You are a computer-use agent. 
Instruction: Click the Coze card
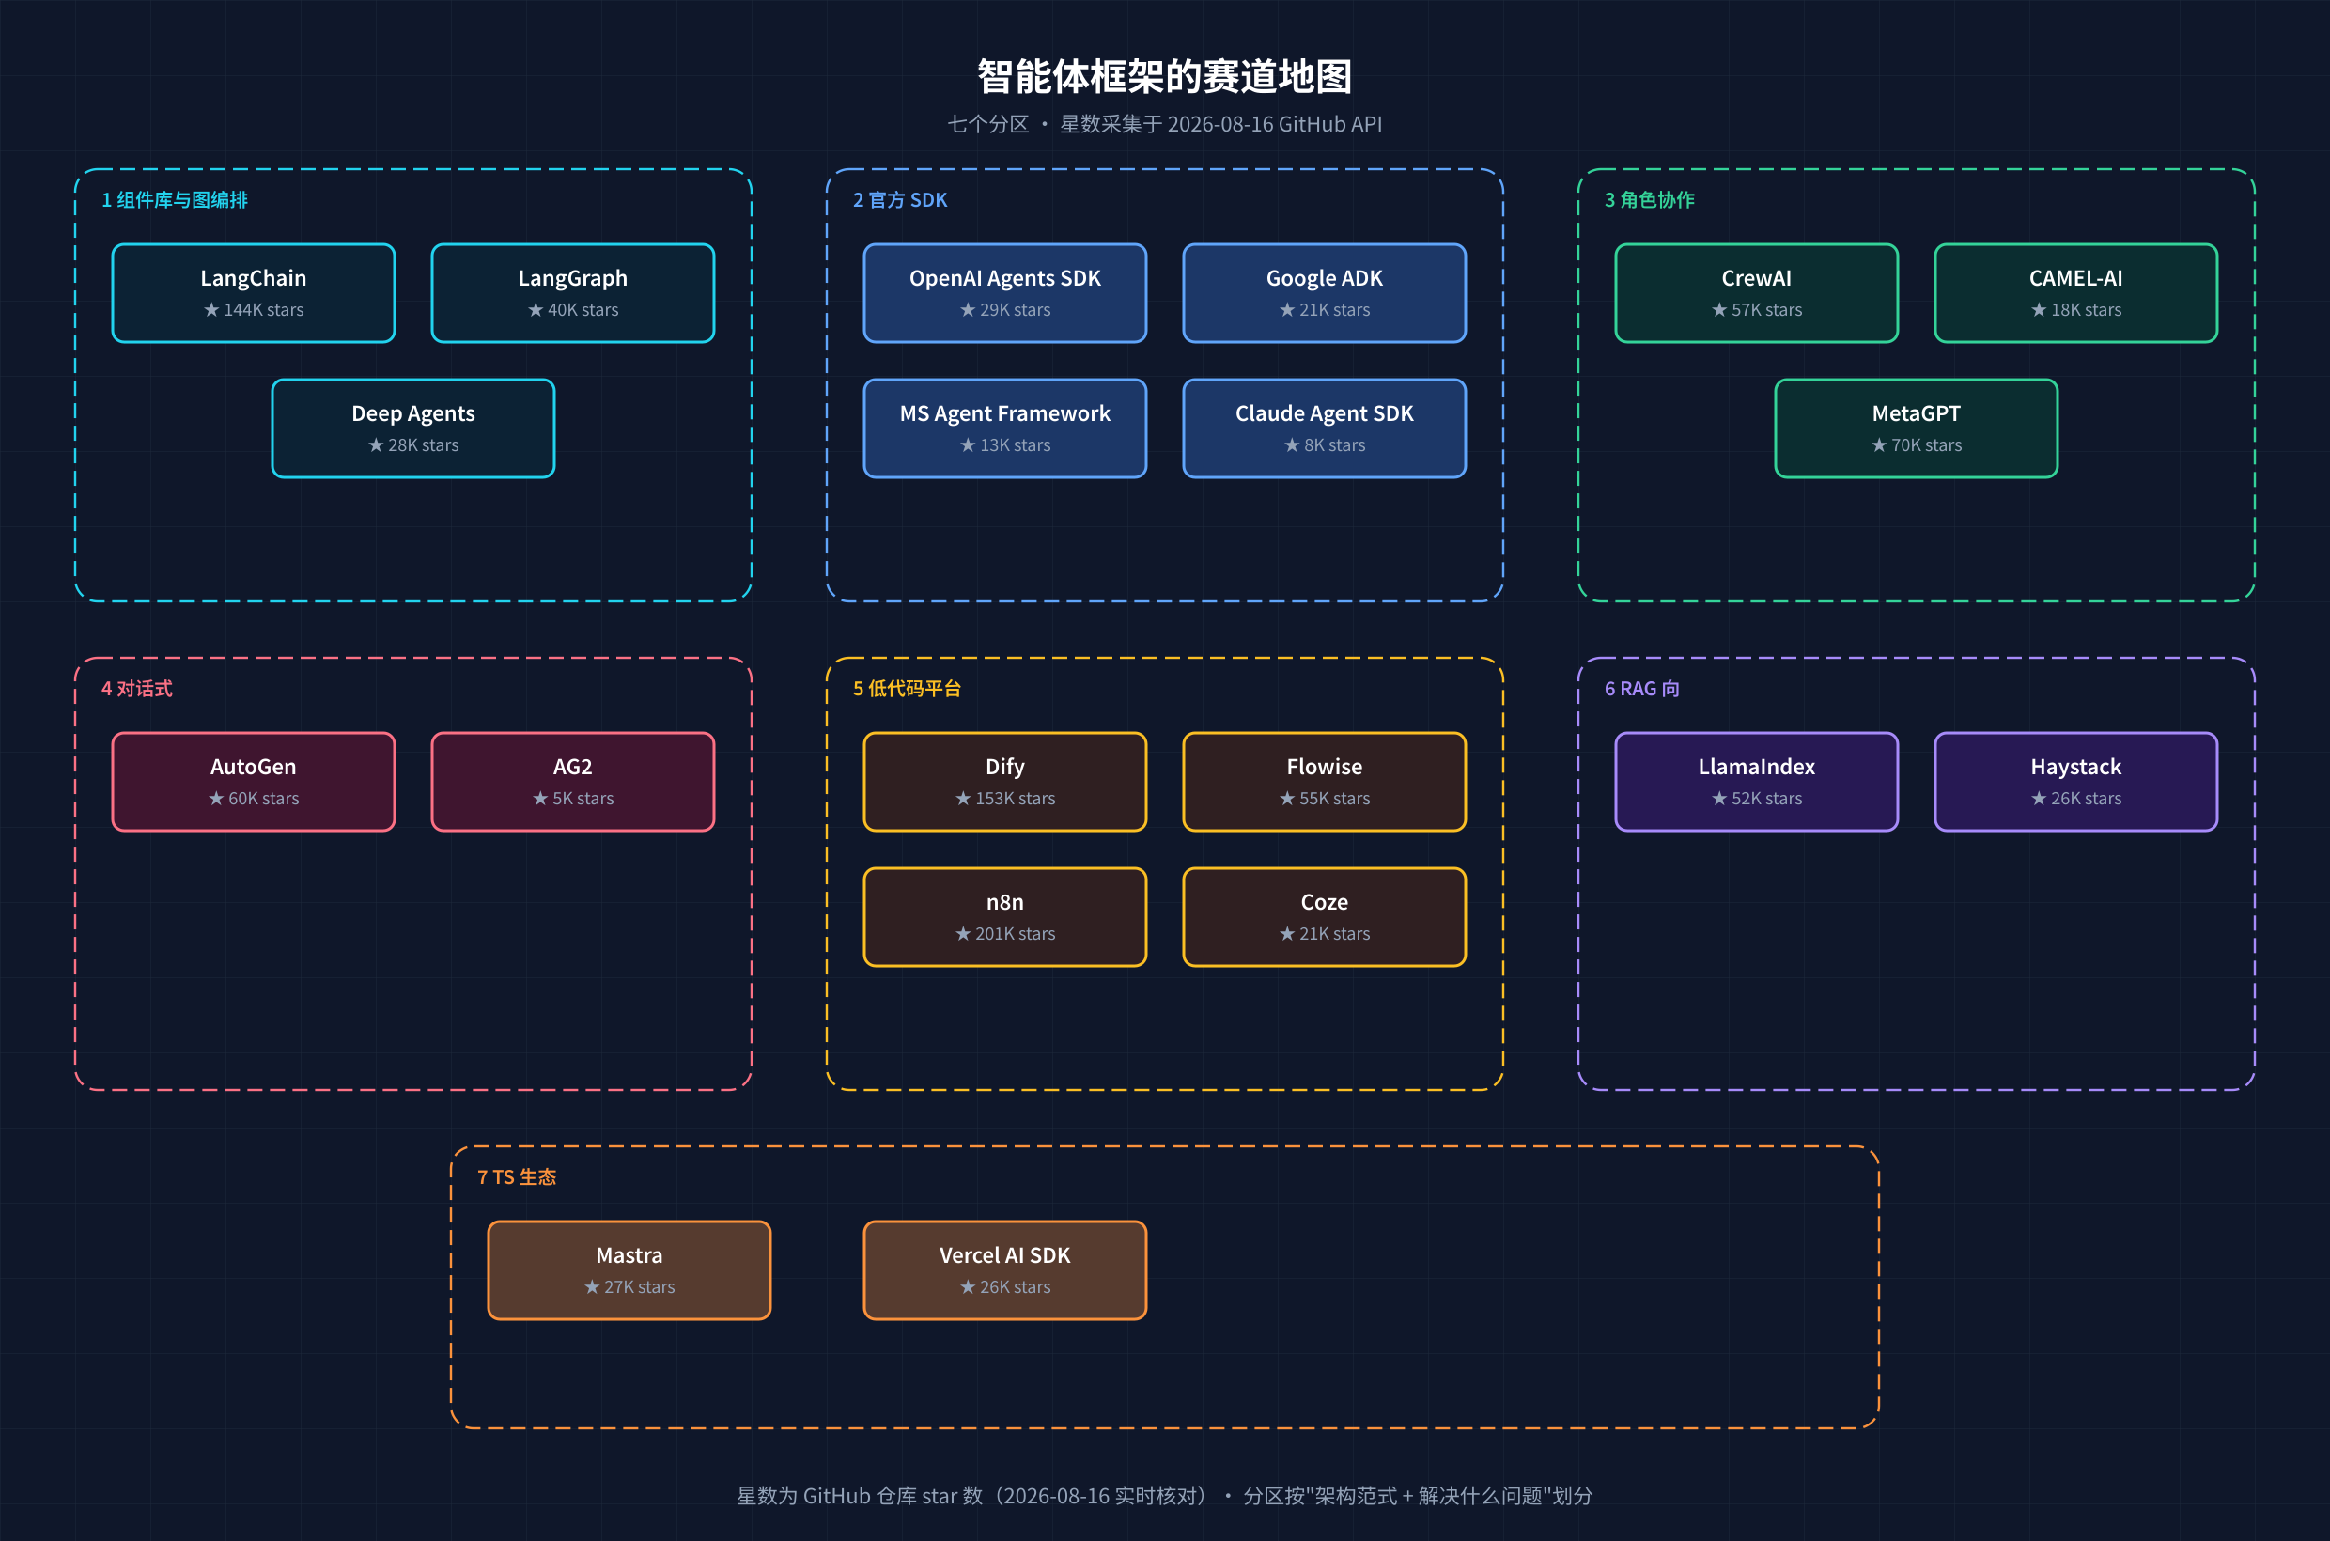click(x=1325, y=917)
